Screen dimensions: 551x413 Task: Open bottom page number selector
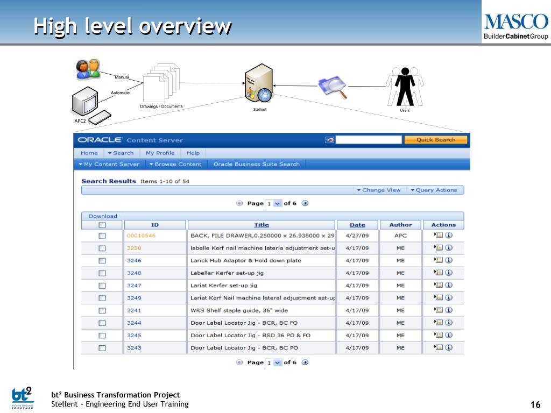pos(273,362)
